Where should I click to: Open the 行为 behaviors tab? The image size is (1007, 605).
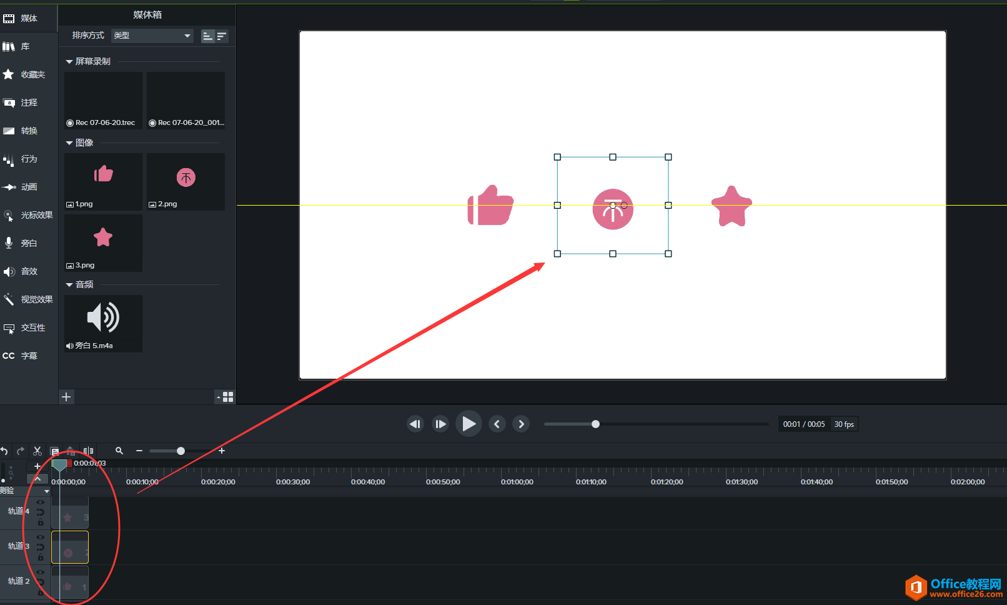pyautogui.click(x=29, y=159)
